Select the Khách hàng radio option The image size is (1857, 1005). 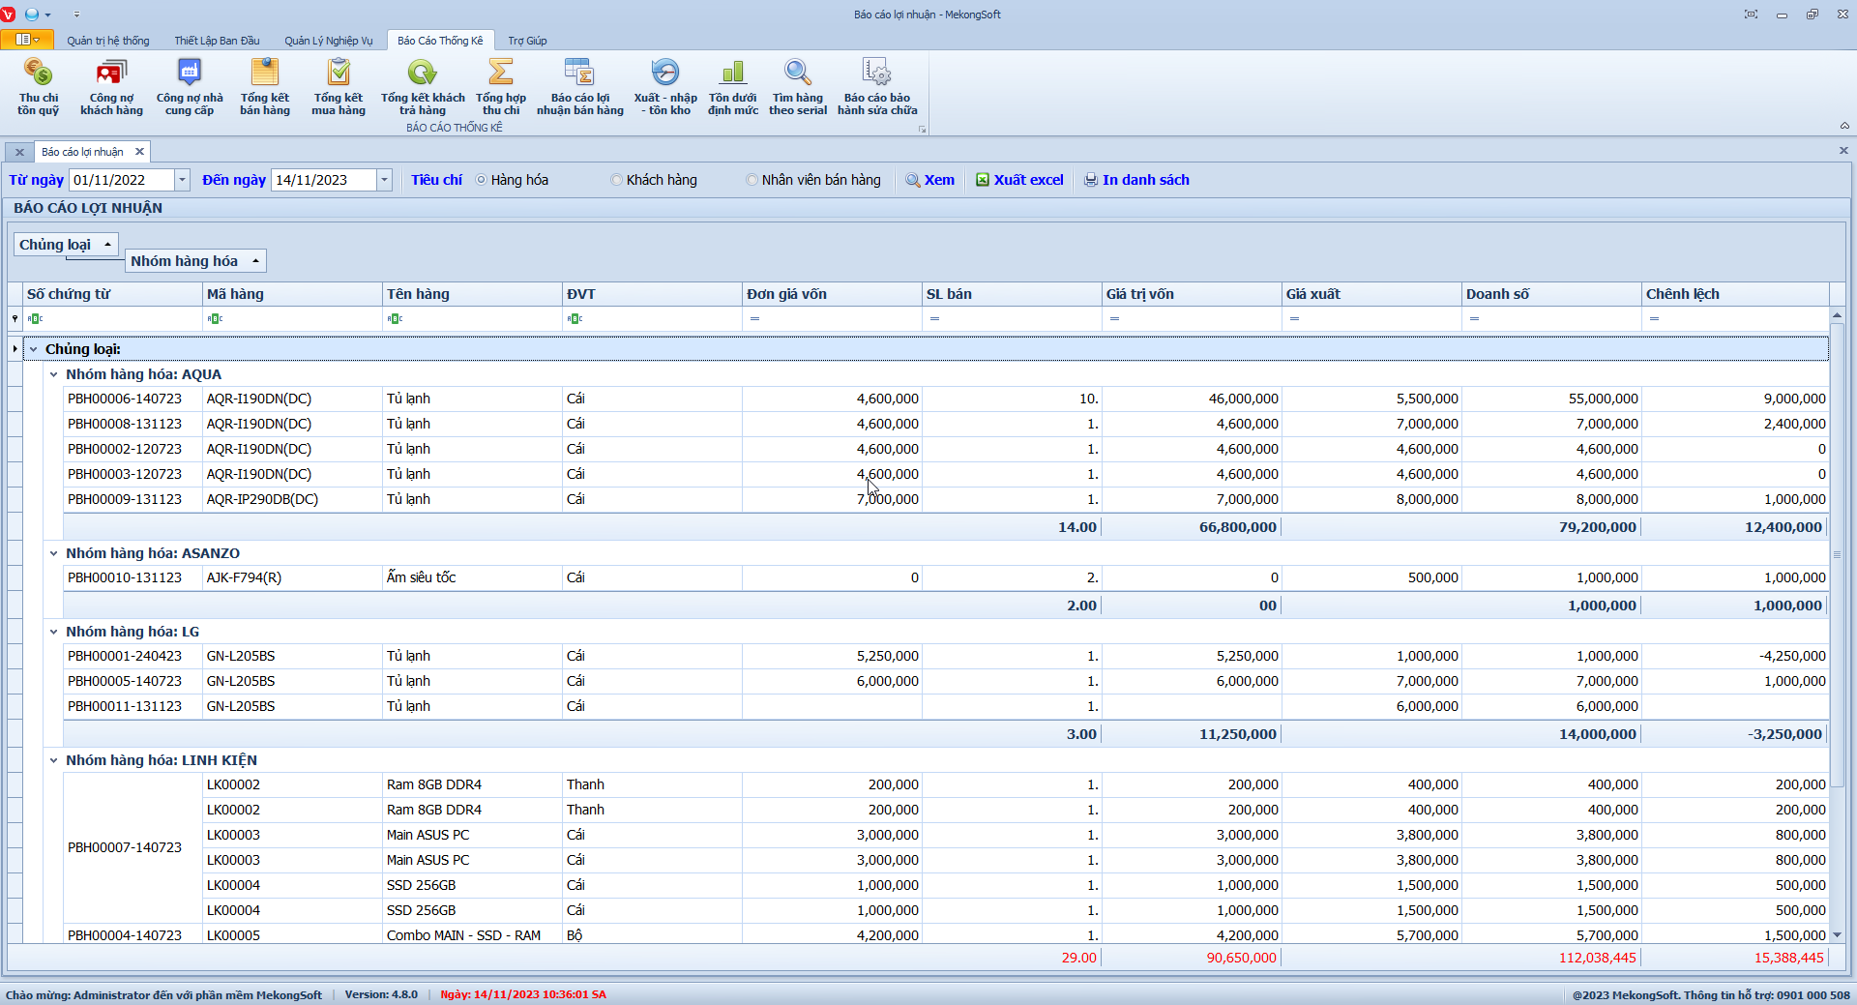click(617, 180)
